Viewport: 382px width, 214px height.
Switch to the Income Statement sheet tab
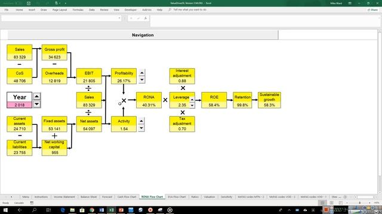click(64, 197)
